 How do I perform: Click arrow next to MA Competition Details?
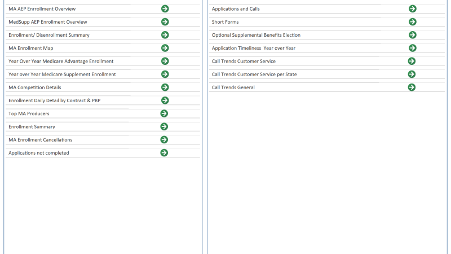[x=165, y=87]
